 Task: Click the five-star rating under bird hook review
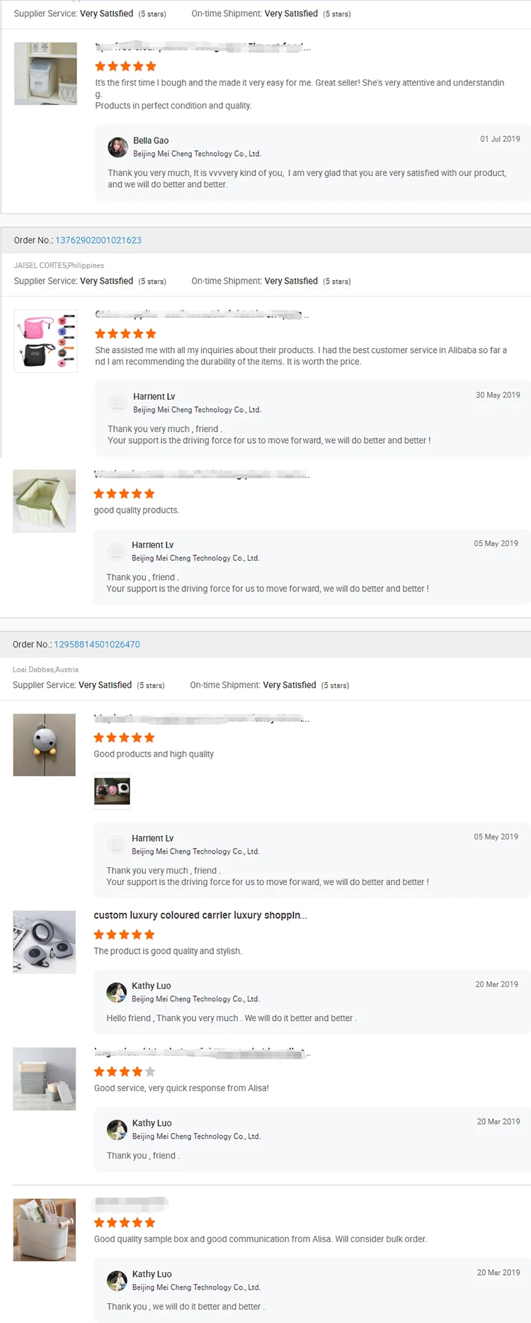coord(124,737)
